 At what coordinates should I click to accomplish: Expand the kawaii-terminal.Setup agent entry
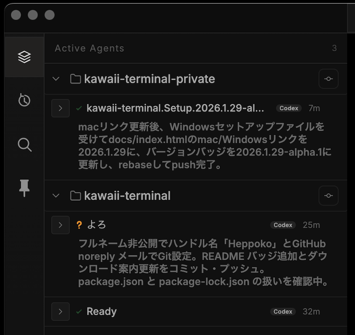tap(60, 108)
